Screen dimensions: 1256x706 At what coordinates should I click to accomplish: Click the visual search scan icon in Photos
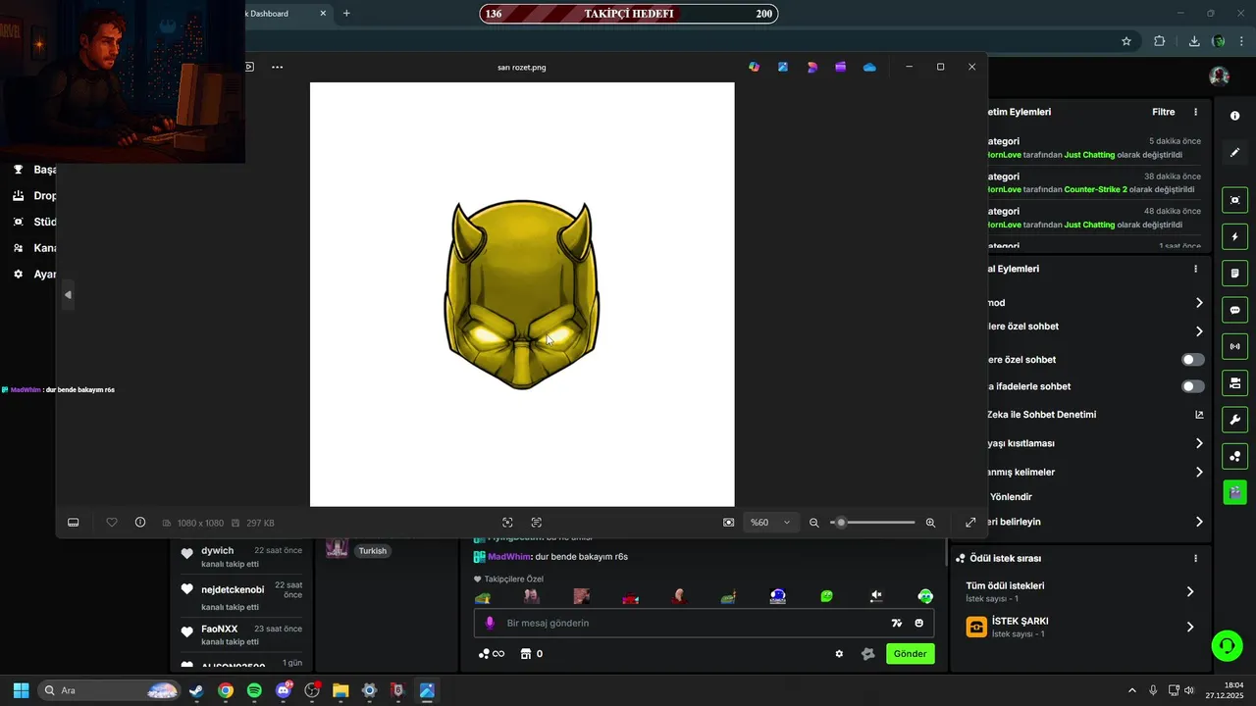507,523
